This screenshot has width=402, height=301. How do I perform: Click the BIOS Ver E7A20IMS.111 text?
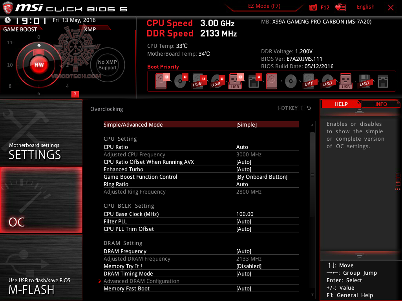pos(292,59)
